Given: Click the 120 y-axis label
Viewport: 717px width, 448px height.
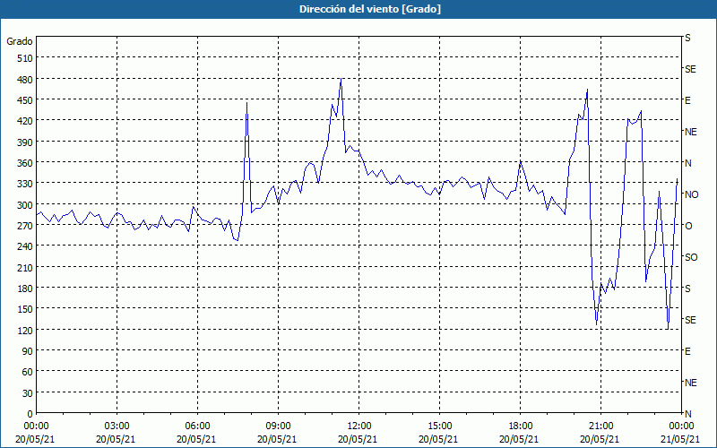Looking at the screenshot, I should coord(25,331).
